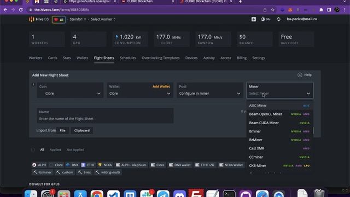The width and height of the screenshot is (350, 197).
Task: Open Chrome from the dock
Action: [x=97, y=194]
